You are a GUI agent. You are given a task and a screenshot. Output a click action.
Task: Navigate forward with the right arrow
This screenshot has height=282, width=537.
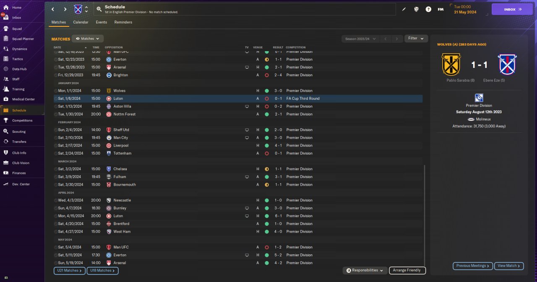click(x=65, y=9)
